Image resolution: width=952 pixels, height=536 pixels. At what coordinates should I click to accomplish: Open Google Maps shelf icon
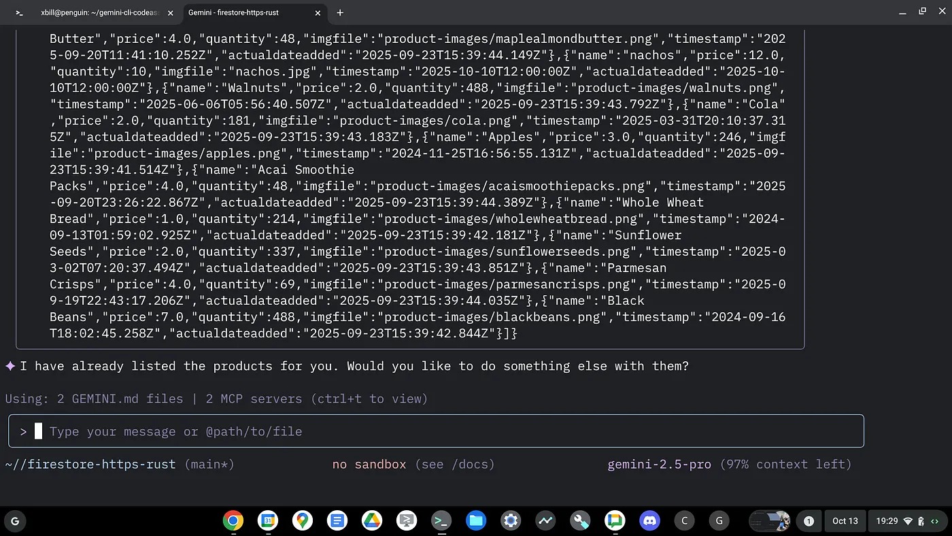pyautogui.click(x=303, y=521)
